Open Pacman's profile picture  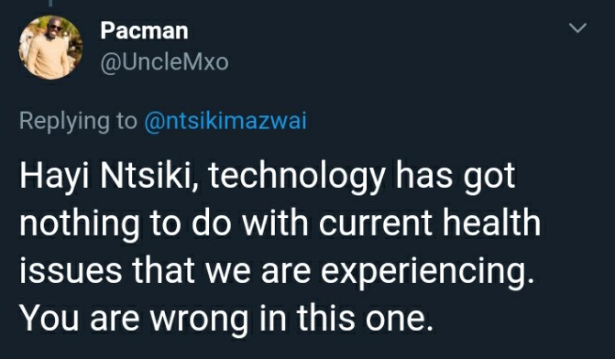tap(50, 47)
